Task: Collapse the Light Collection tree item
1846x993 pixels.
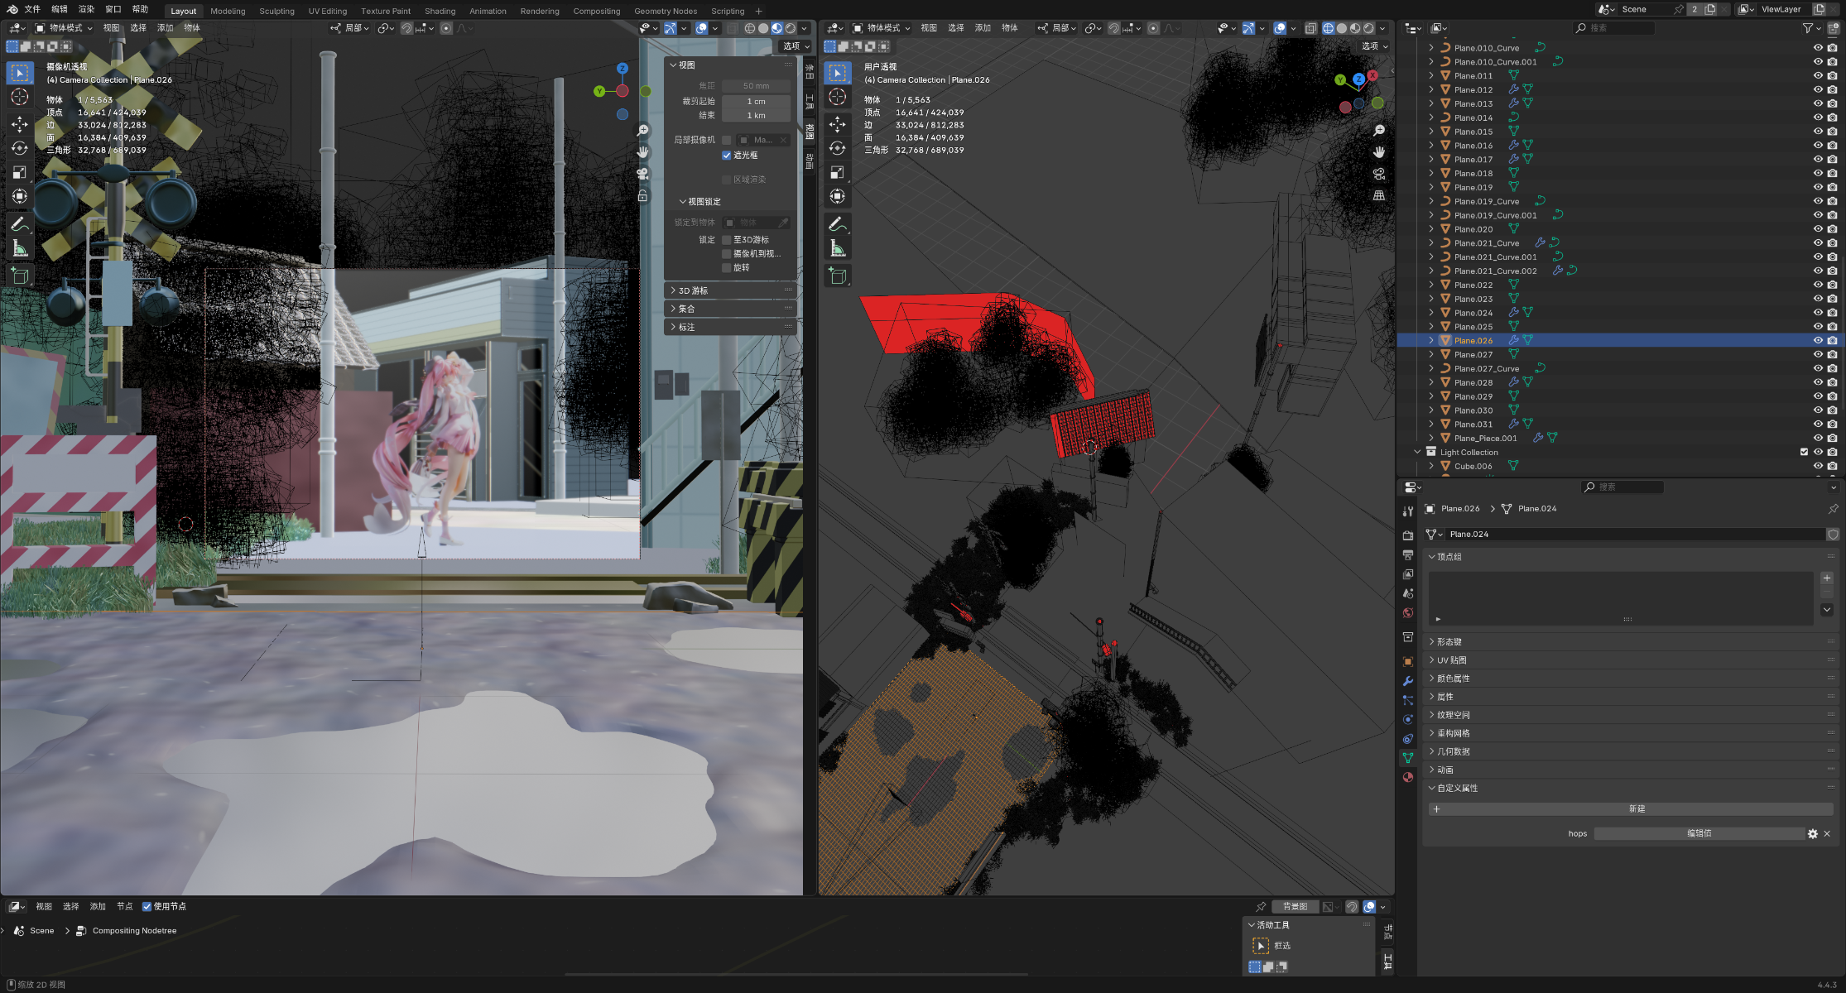Action: coord(1417,452)
